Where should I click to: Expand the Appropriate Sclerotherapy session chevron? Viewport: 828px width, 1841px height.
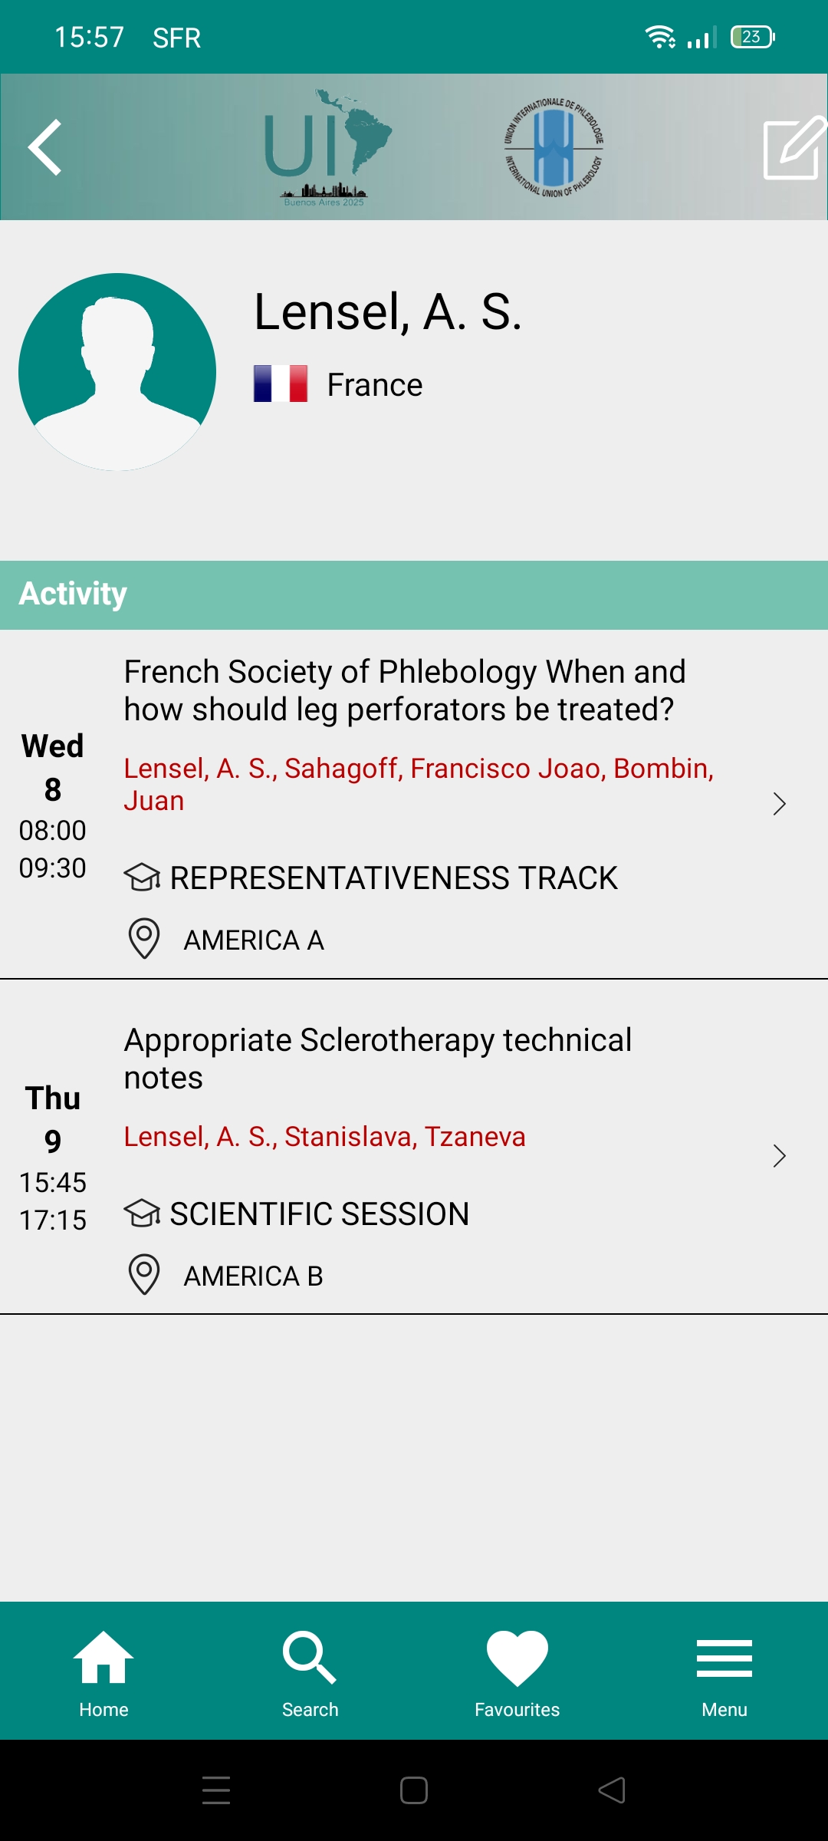780,1156
